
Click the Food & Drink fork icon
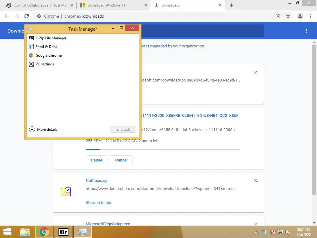pyautogui.click(x=31, y=47)
